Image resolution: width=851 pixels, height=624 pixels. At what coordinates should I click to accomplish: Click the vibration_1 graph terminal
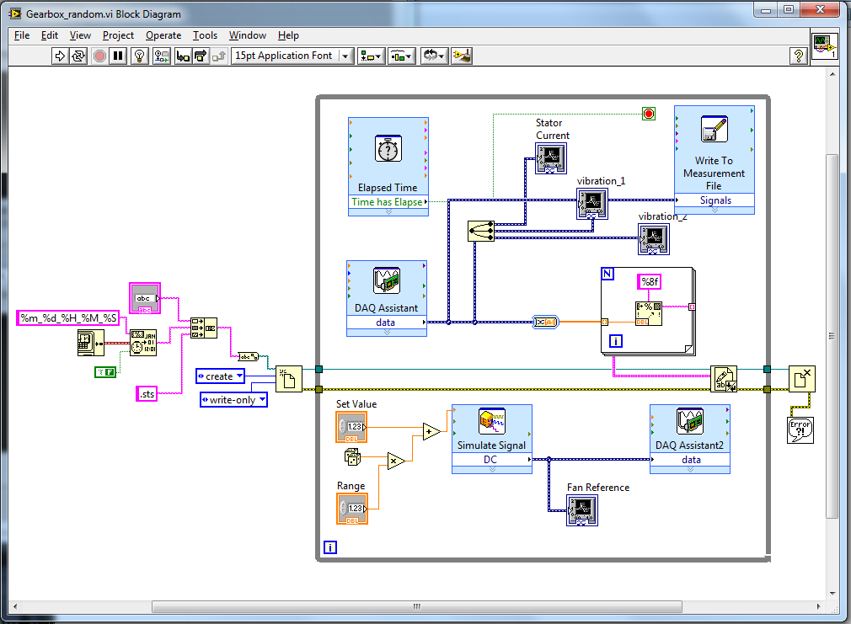pyautogui.click(x=592, y=204)
